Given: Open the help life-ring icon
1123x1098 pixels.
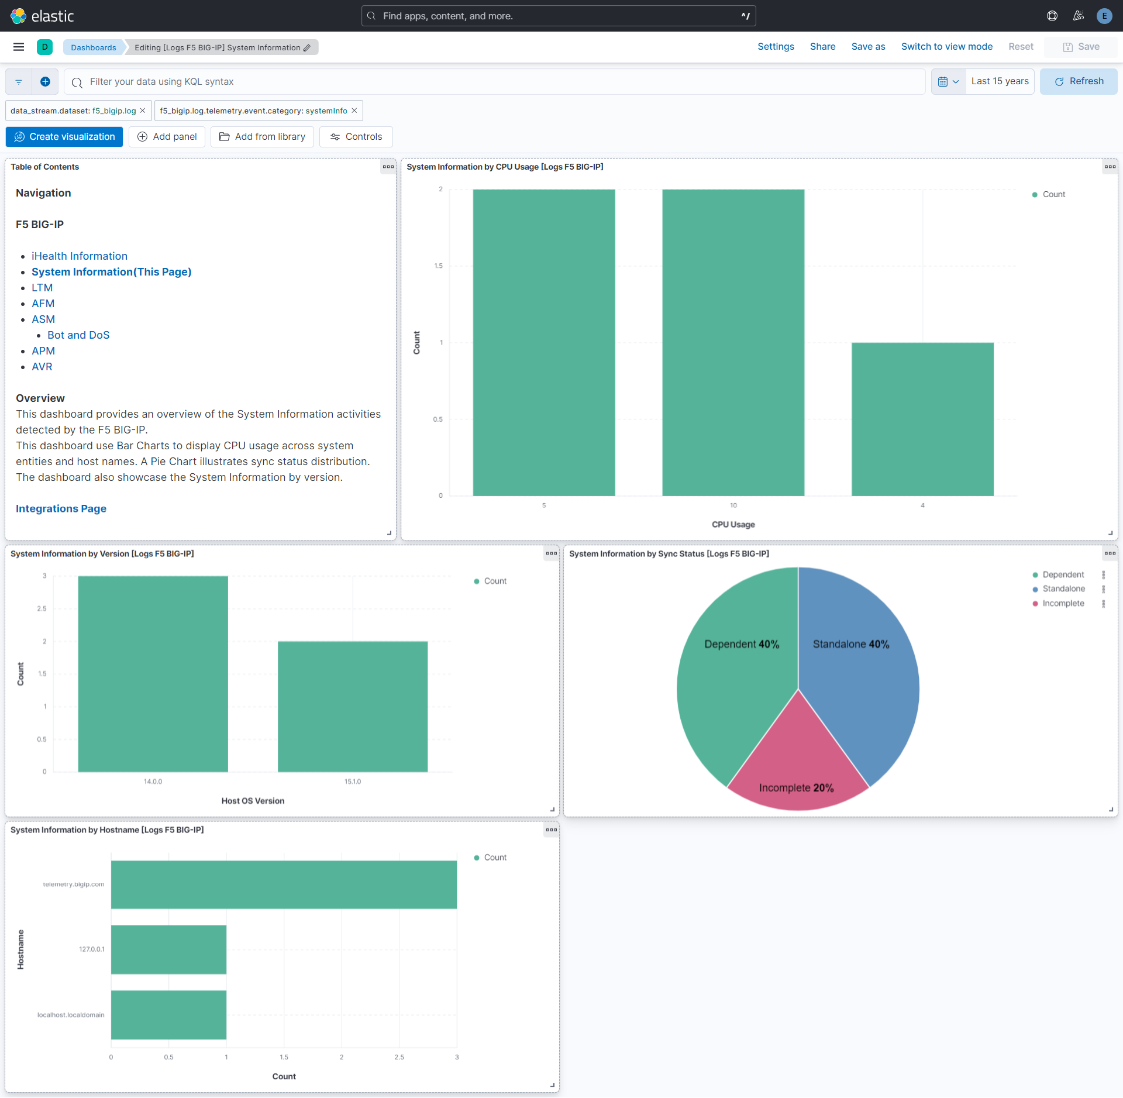Looking at the screenshot, I should coord(1052,16).
